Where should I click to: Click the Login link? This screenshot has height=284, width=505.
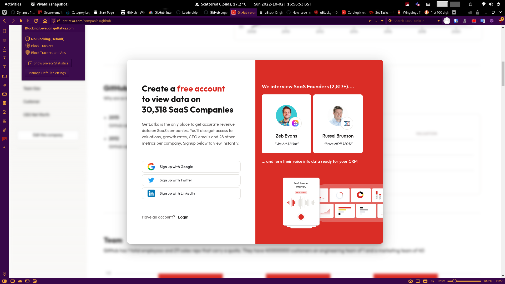183,217
